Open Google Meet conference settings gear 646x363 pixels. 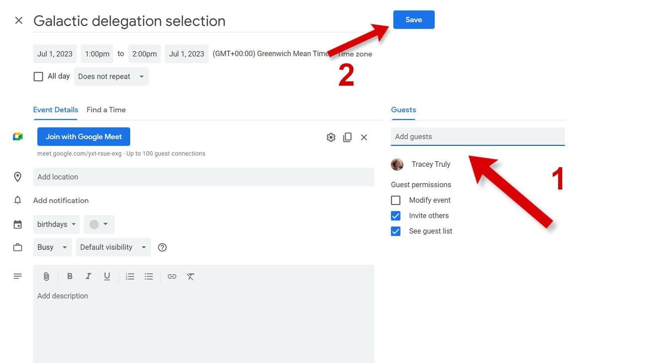331,137
